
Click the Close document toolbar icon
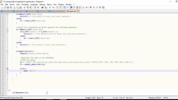(14, 7)
